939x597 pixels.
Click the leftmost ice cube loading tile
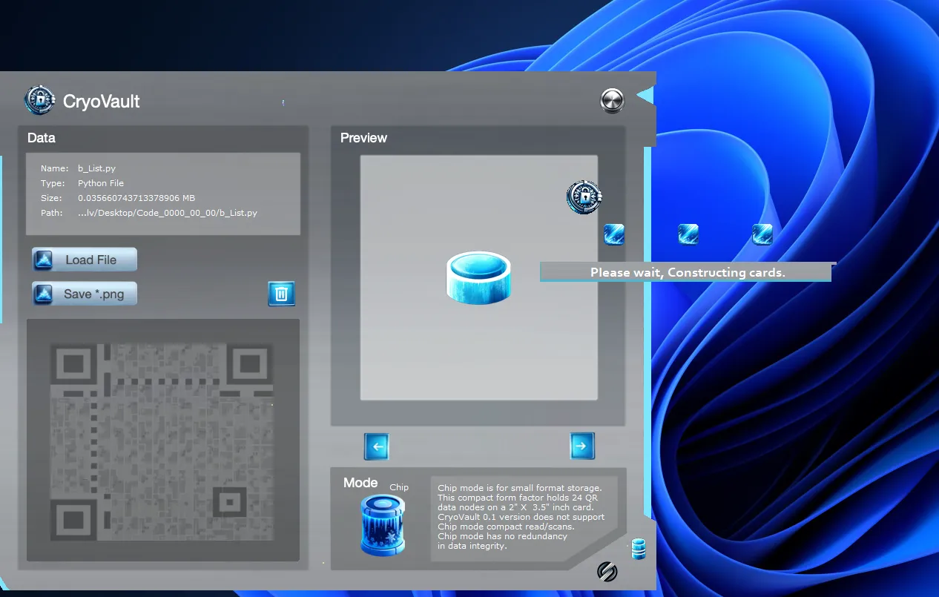[614, 234]
